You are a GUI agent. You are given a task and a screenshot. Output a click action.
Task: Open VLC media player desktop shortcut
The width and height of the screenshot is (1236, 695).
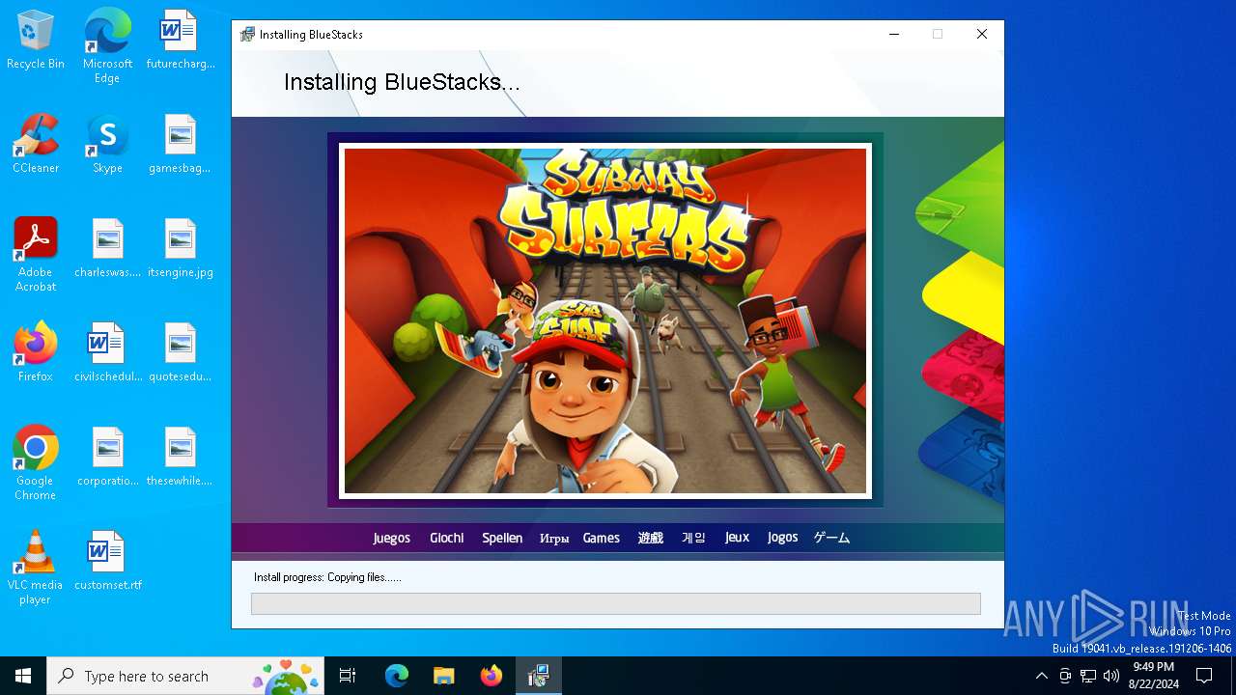click(x=36, y=567)
